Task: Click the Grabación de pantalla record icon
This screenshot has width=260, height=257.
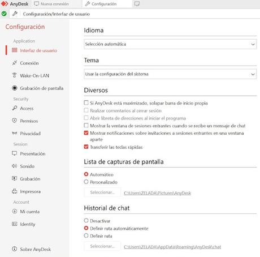Action: click(15, 88)
